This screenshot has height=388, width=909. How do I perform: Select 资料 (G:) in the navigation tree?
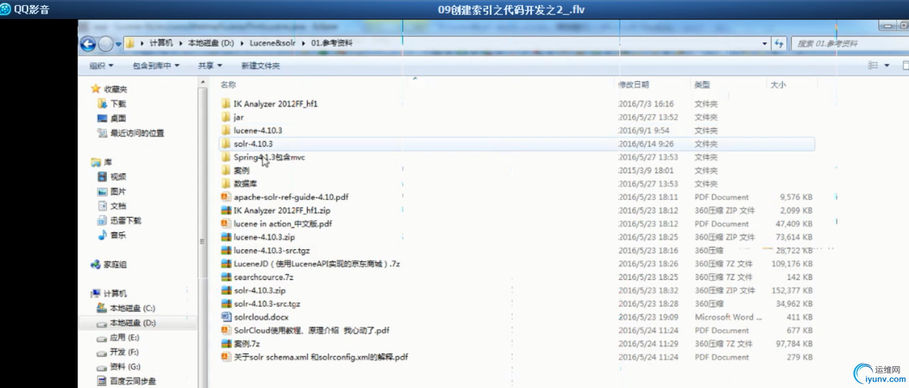click(x=125, y=366)
